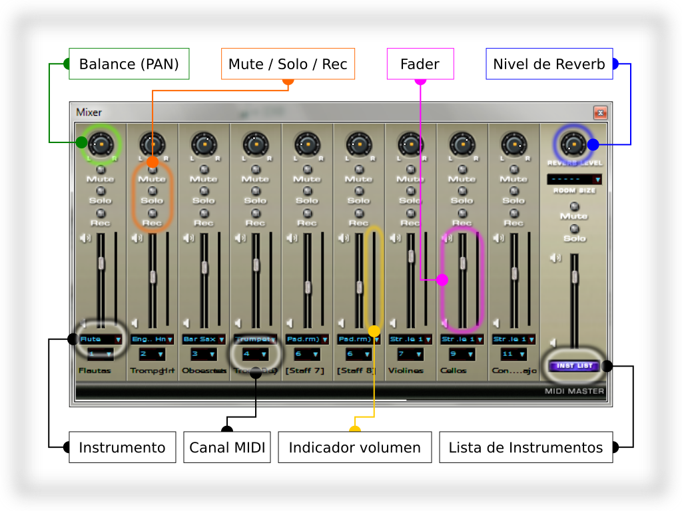Open the Bar Sax instrument dropdown
The height and width of the screenshot is (511, 682).
pyautogui.click(x=221, y=339)
